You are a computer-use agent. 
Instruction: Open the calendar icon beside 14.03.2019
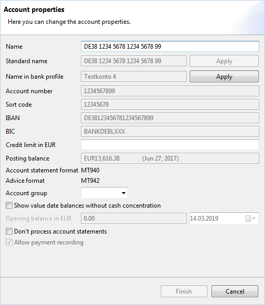tap(248, 219)
